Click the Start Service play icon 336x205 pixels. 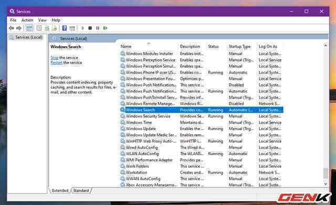click(x=83, y=28)
